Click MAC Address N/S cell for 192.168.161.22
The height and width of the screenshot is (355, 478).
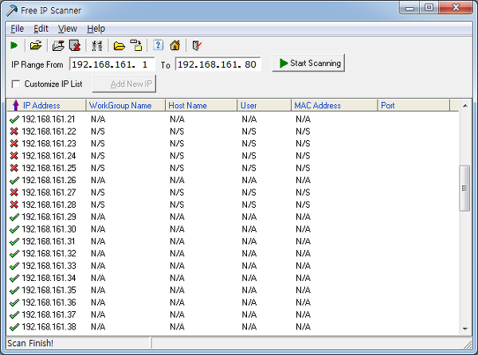pyautogui.click(x=303, y=131)
